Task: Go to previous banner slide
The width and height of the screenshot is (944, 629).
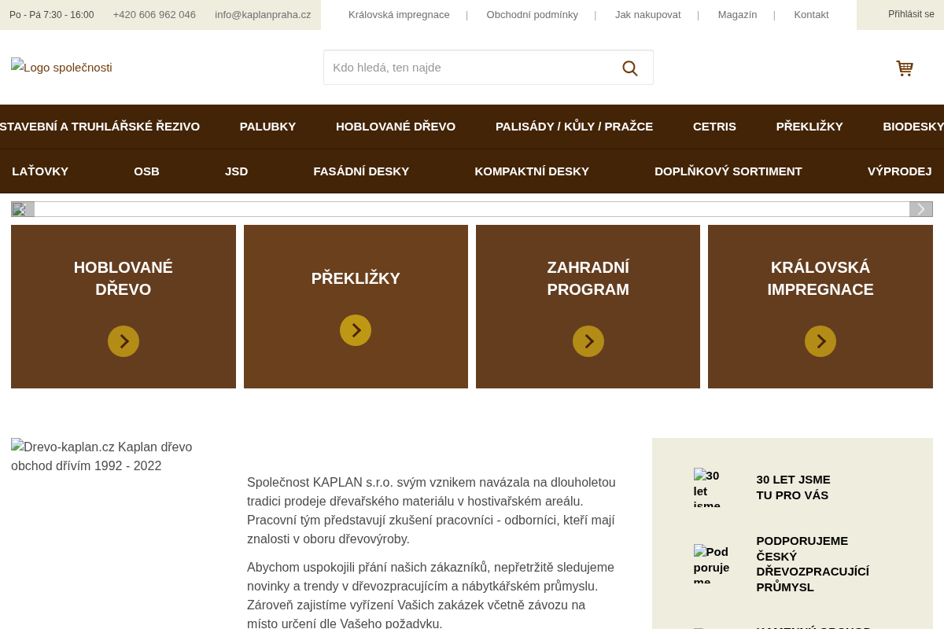Action: click(23, 209)
